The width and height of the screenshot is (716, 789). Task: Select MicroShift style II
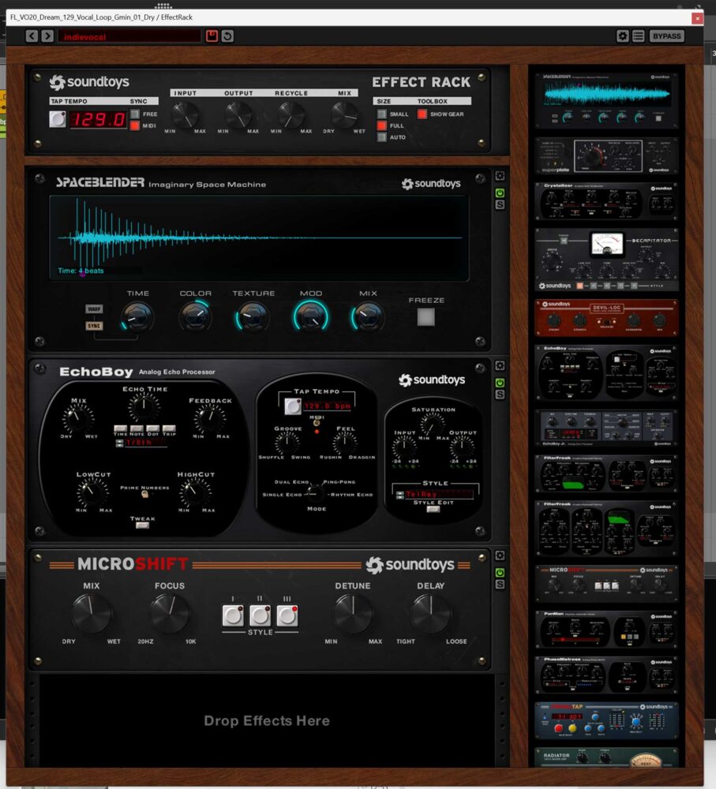[260, 616]
